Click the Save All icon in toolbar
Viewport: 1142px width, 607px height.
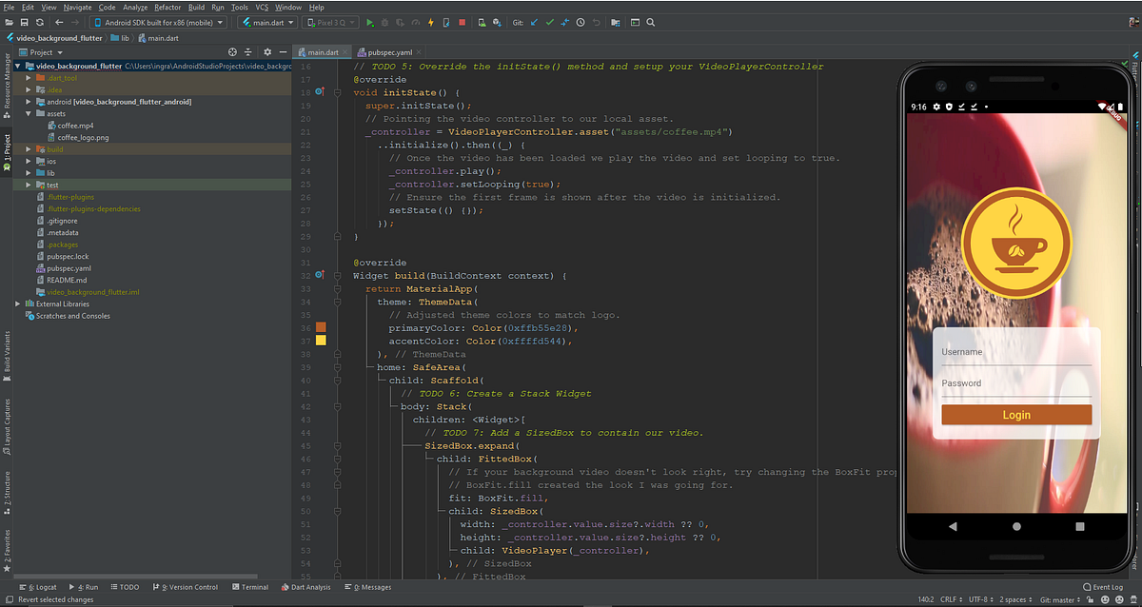pos(24,22)
